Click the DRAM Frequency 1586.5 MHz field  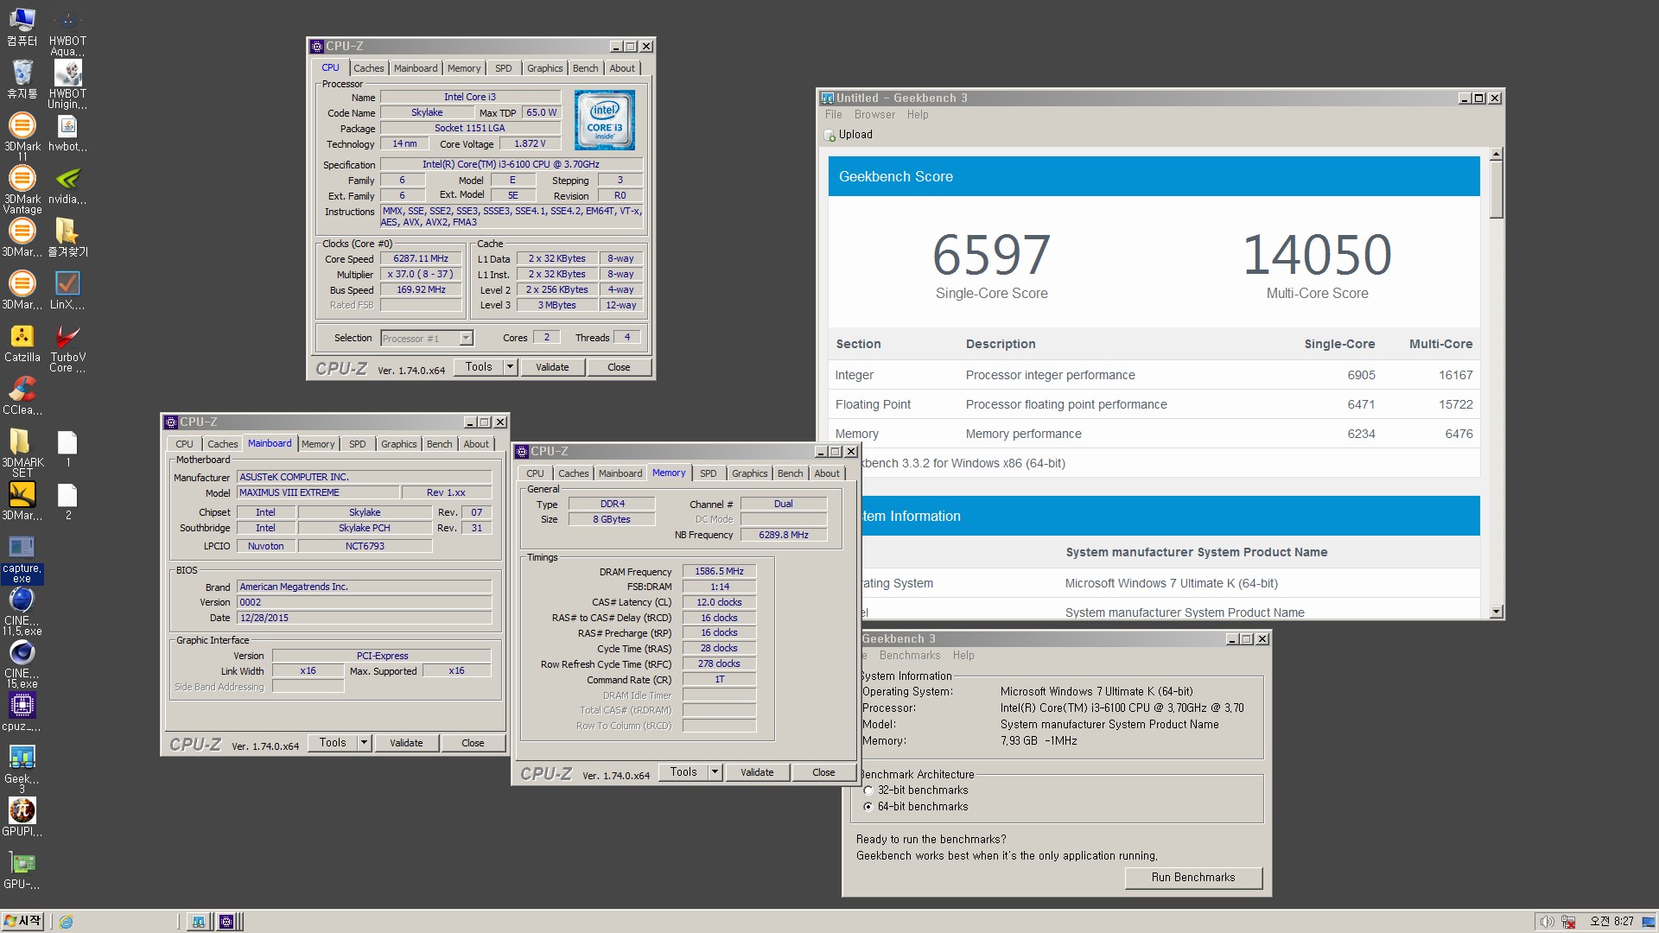[719, 571]
